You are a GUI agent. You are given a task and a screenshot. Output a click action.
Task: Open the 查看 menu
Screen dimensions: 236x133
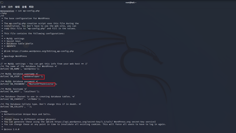[24, 7]
